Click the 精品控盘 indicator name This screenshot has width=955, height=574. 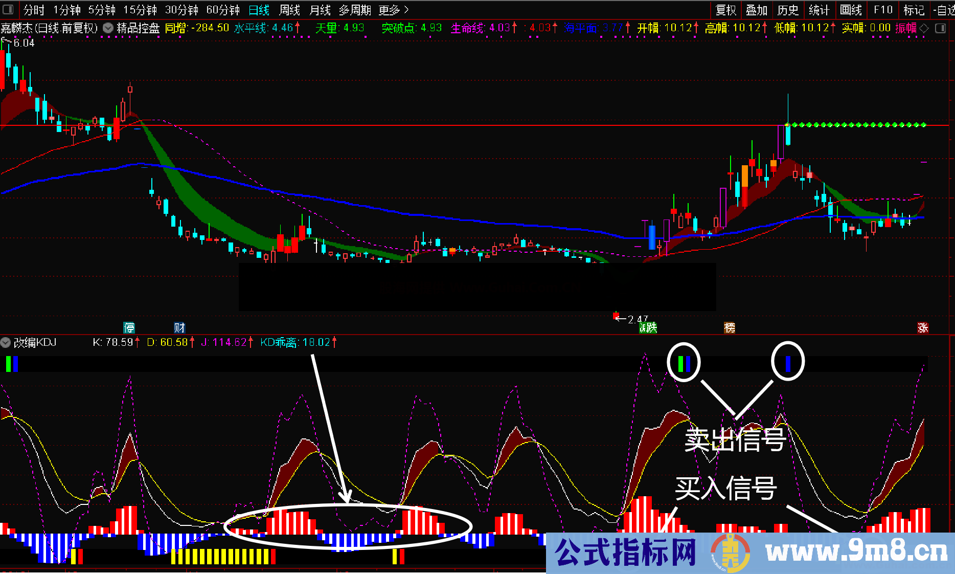(x=138, y=28)
